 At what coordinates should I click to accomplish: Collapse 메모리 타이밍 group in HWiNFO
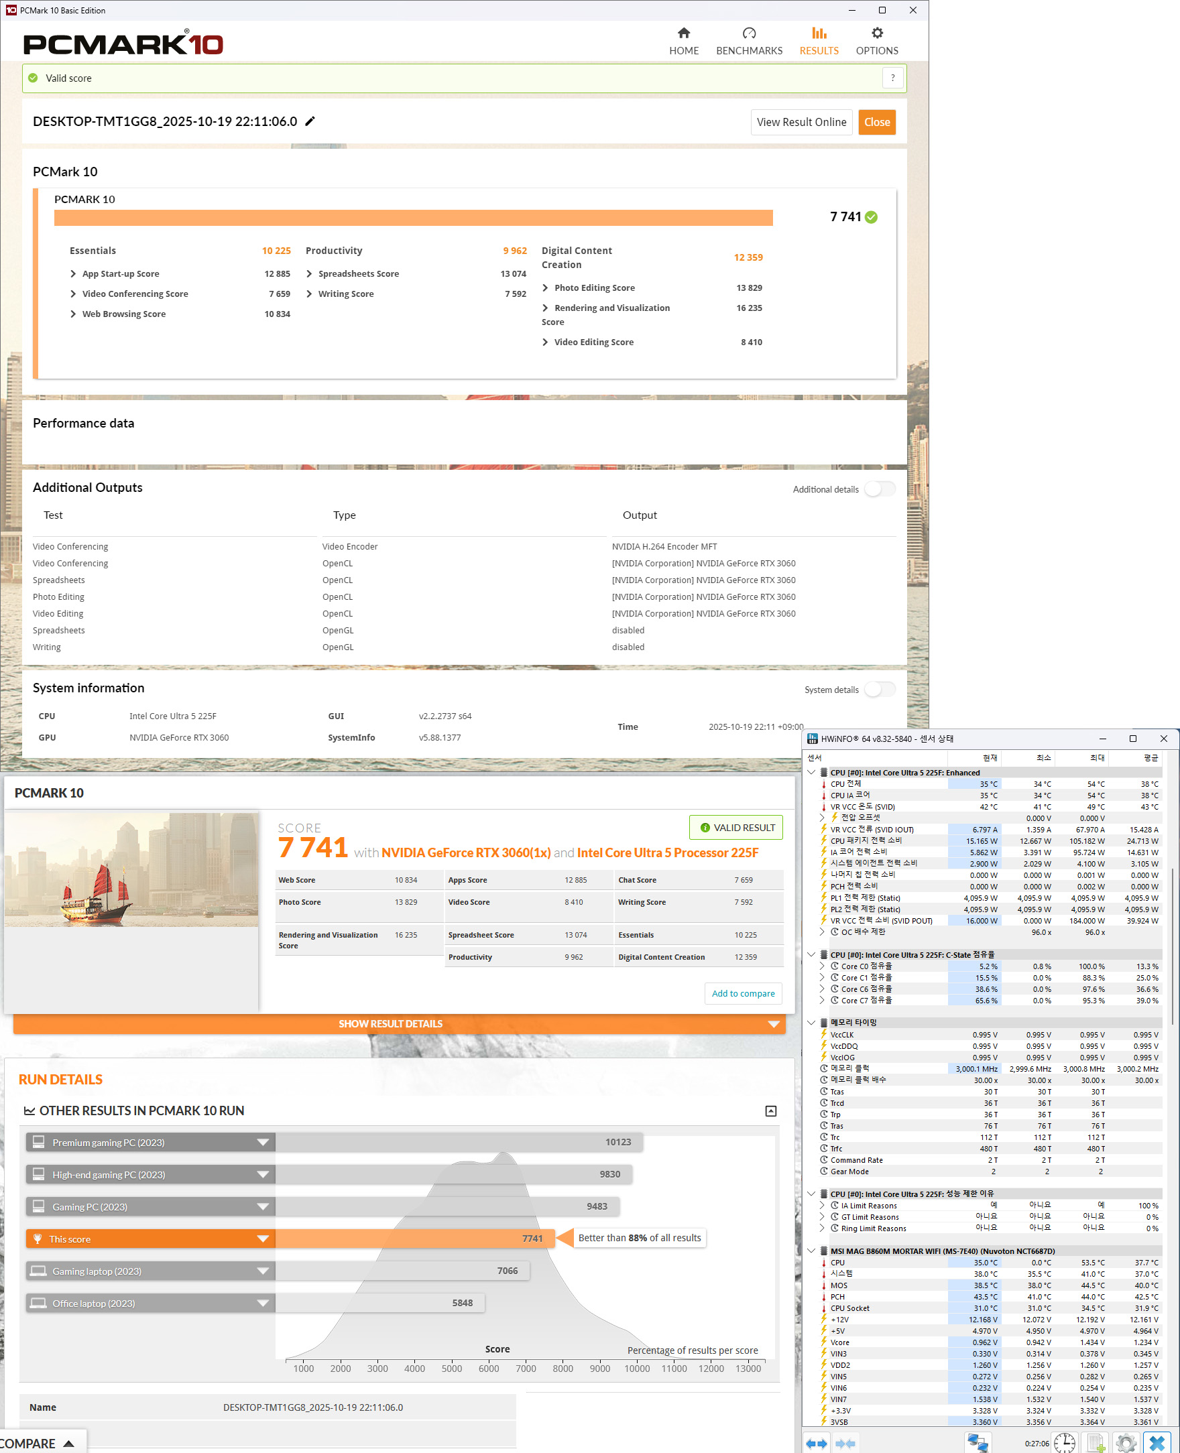pyautogui.click(x=811, y=1022)
